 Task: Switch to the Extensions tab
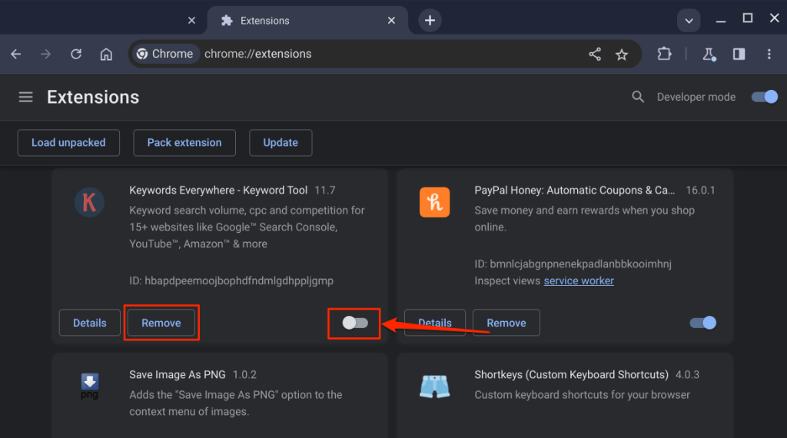click(307, 21)
